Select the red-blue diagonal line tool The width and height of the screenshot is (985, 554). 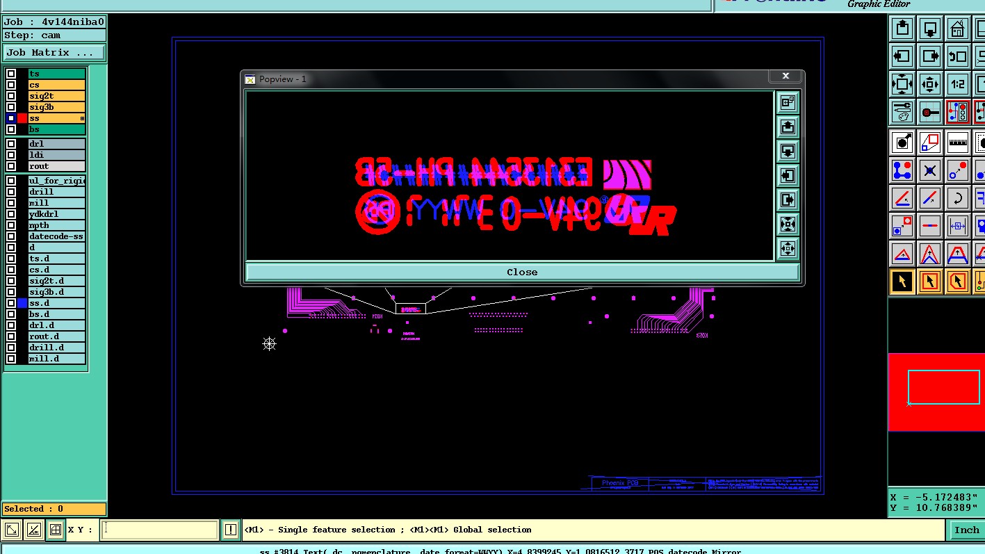pyautogui.click(x=930, y=198)
